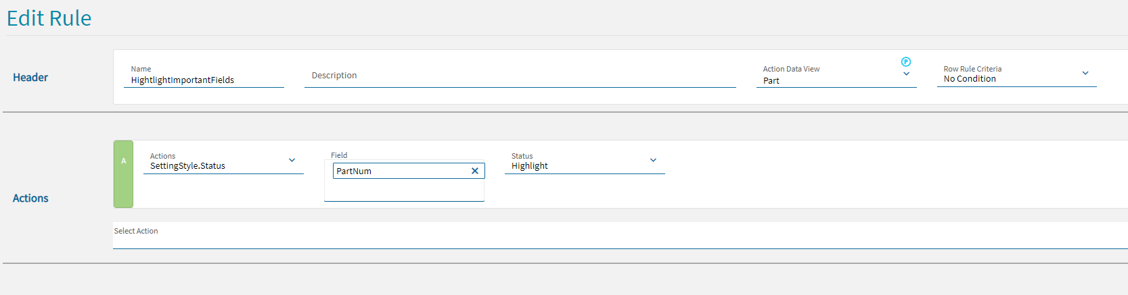Click the Edit Rule page title
The height and width of the screenshot is (295, 1128).
click(x=49, y=18)
